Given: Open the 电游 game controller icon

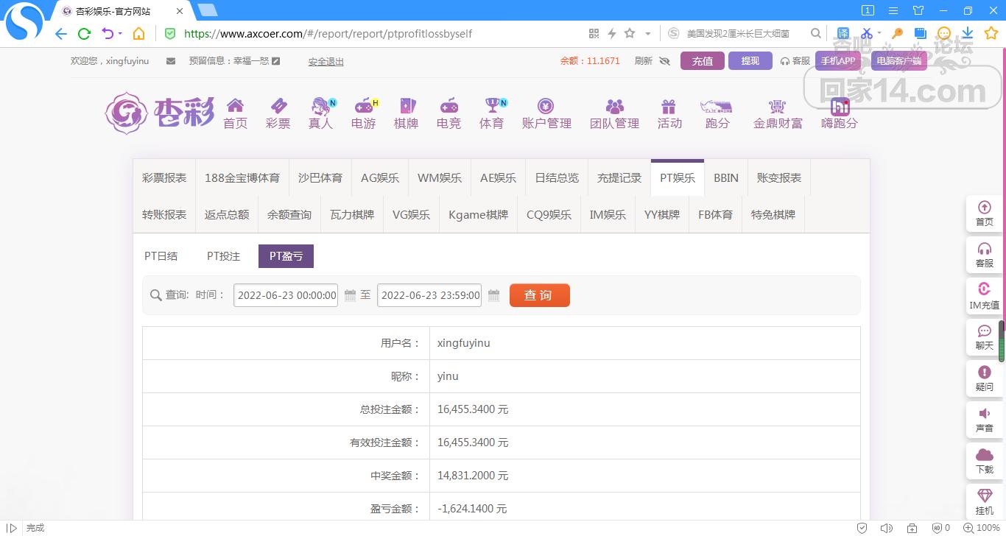Looking at the screenshot, I should (363, 106).
